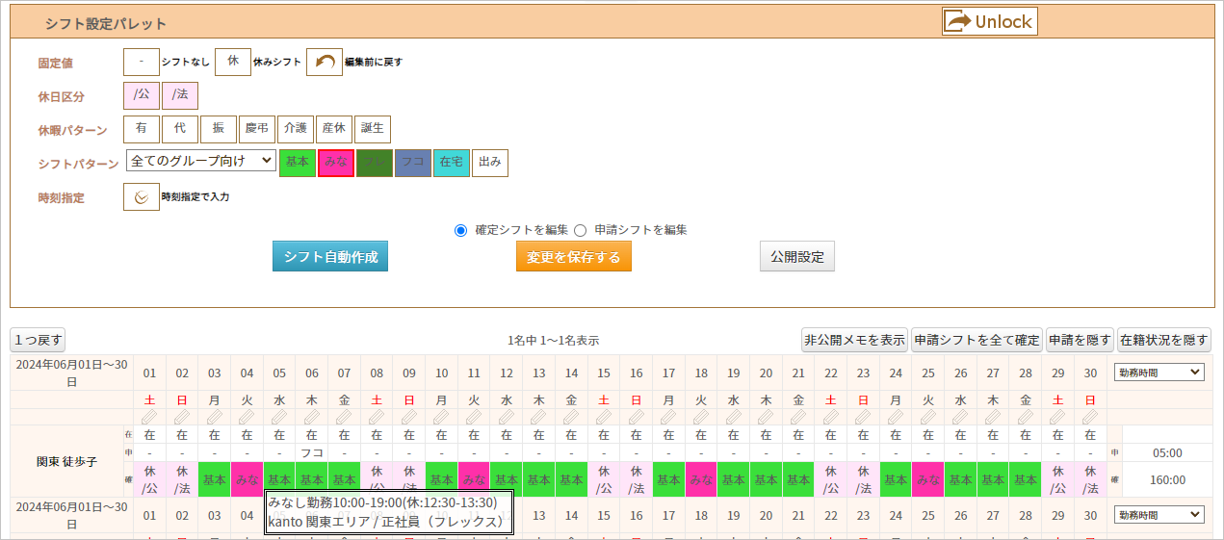This screenshot has width=1224, height=540.
Task: Select the 確定シフトを編集 radio button
Action: (460, 230)
